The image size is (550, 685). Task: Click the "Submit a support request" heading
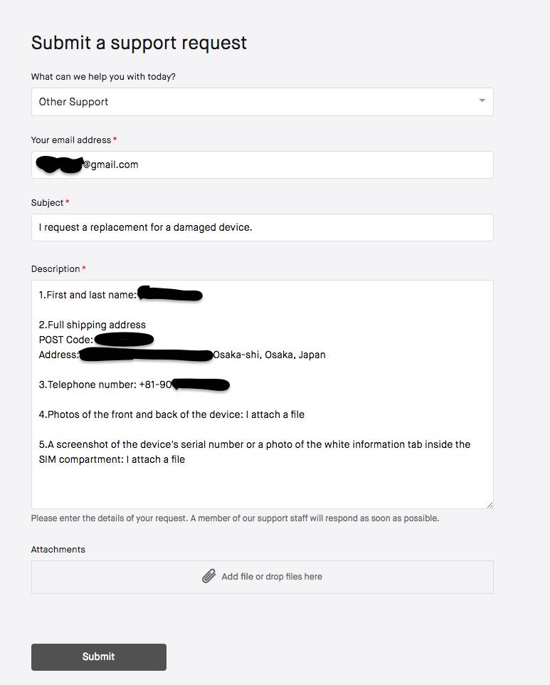[x=139, y=43]
